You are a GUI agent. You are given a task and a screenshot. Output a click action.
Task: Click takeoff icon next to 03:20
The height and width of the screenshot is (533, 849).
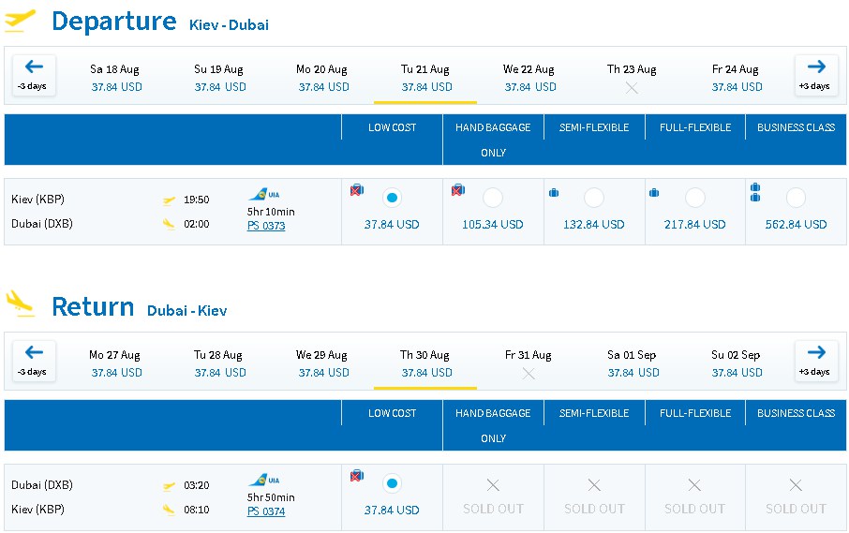coord(170,486)
